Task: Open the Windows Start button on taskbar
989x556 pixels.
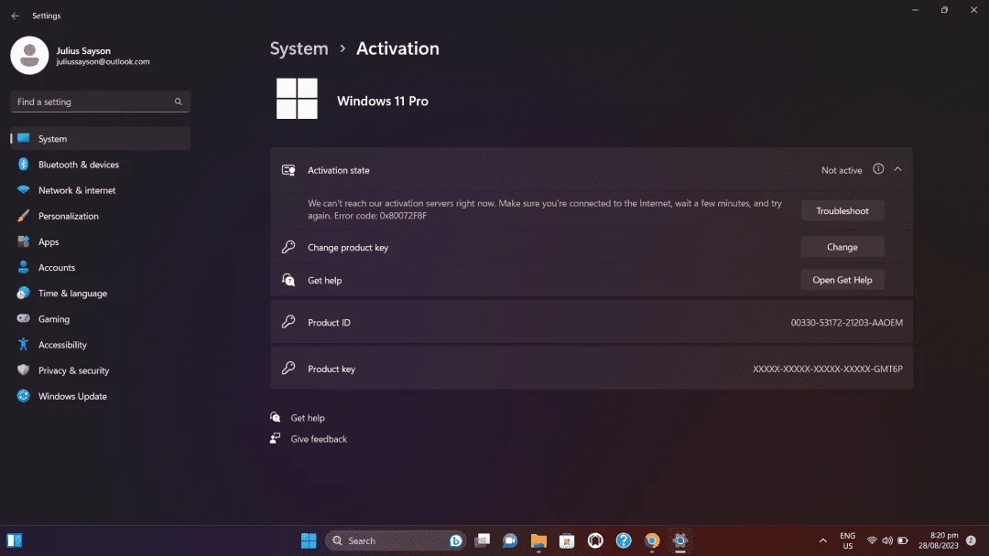Action: click(x=309, y=540)
